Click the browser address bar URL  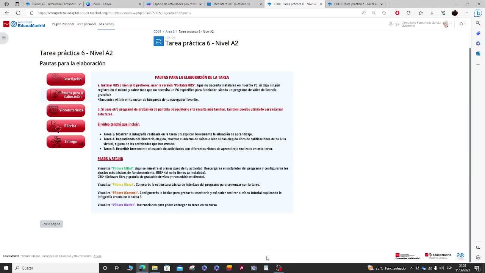pos(114,13)
